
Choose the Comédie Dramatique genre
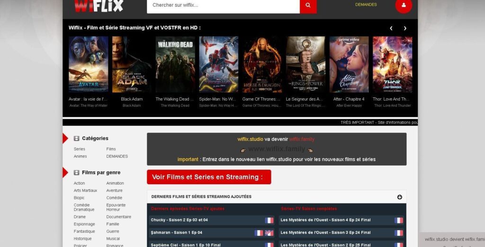click(x=84, y=207)
